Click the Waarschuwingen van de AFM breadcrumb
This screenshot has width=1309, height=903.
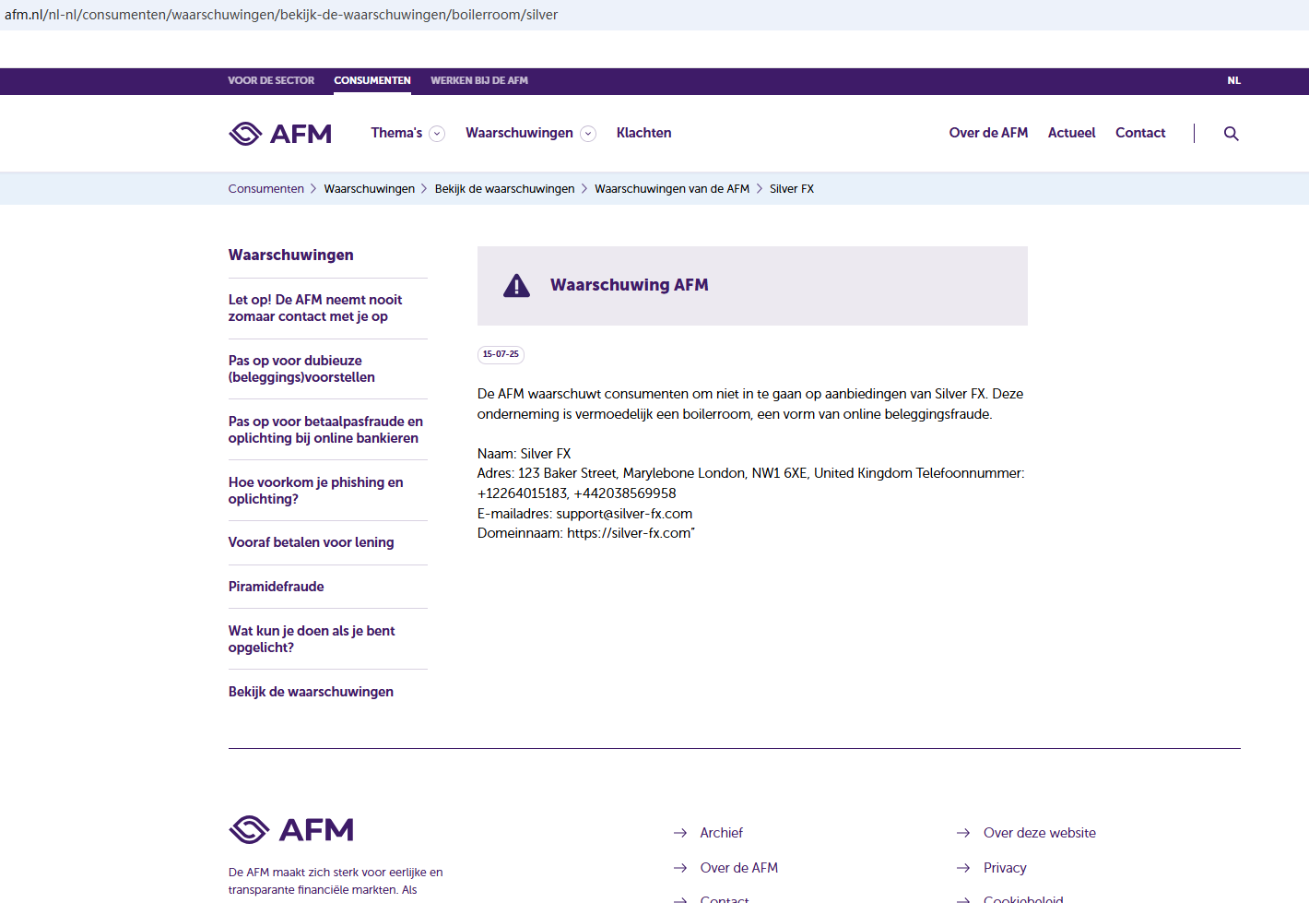click(x=672, y=188)
